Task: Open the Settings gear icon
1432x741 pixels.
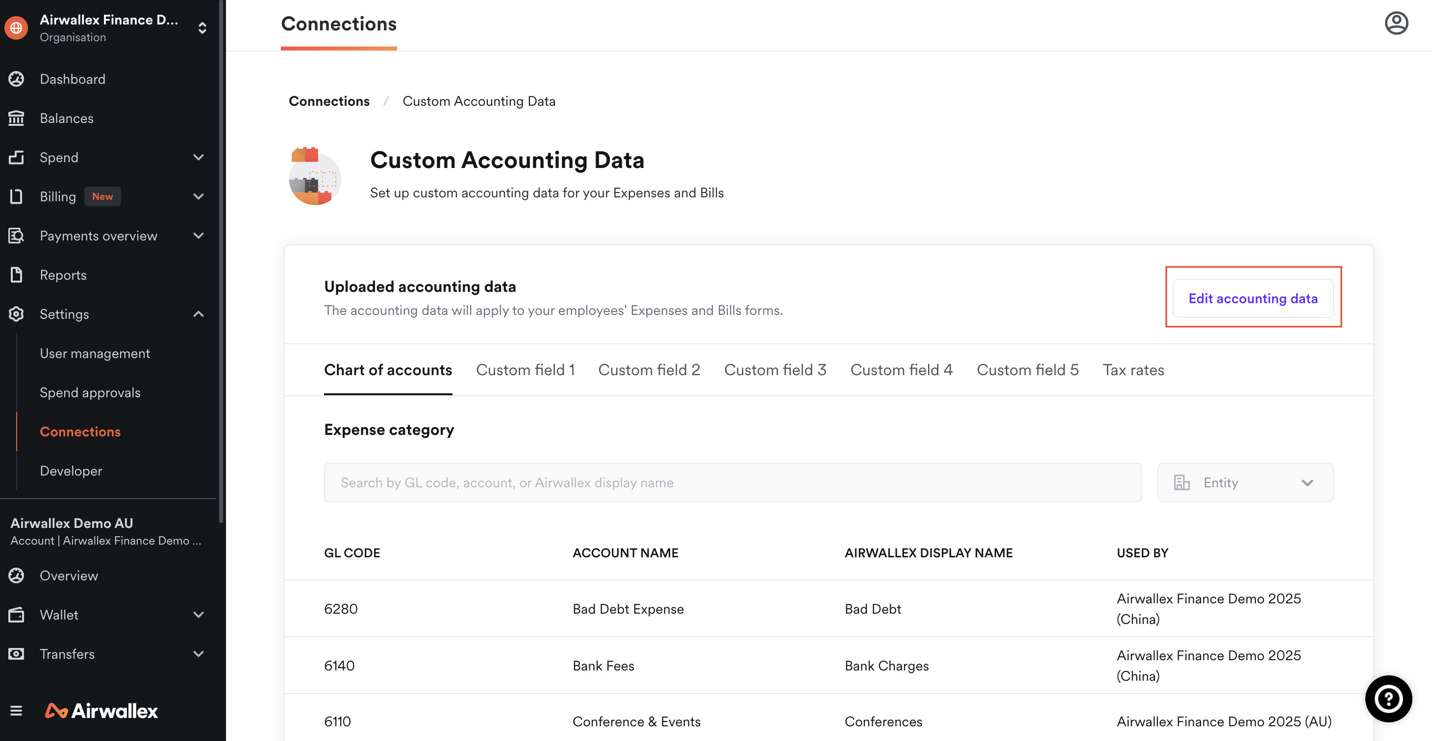Action: [x=16, y=314]
